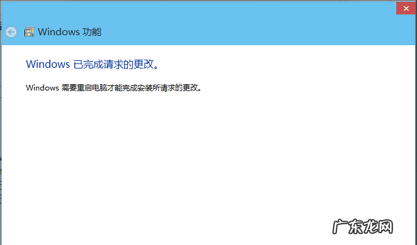Close the Windows 功能 dialog

406,8
